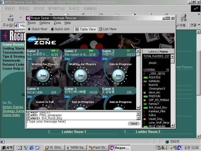Open Ladder Room 2 link
Image resolution: width=201 pixels, height=151 pixels.
click(x=148, y=132)
